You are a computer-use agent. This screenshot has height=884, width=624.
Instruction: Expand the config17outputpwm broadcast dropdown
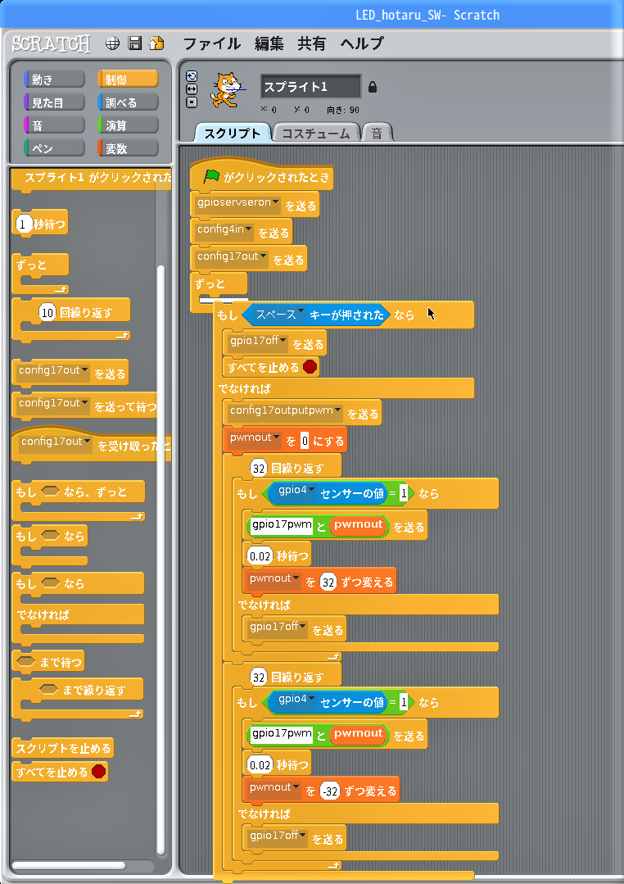click(x=339, y=411)
